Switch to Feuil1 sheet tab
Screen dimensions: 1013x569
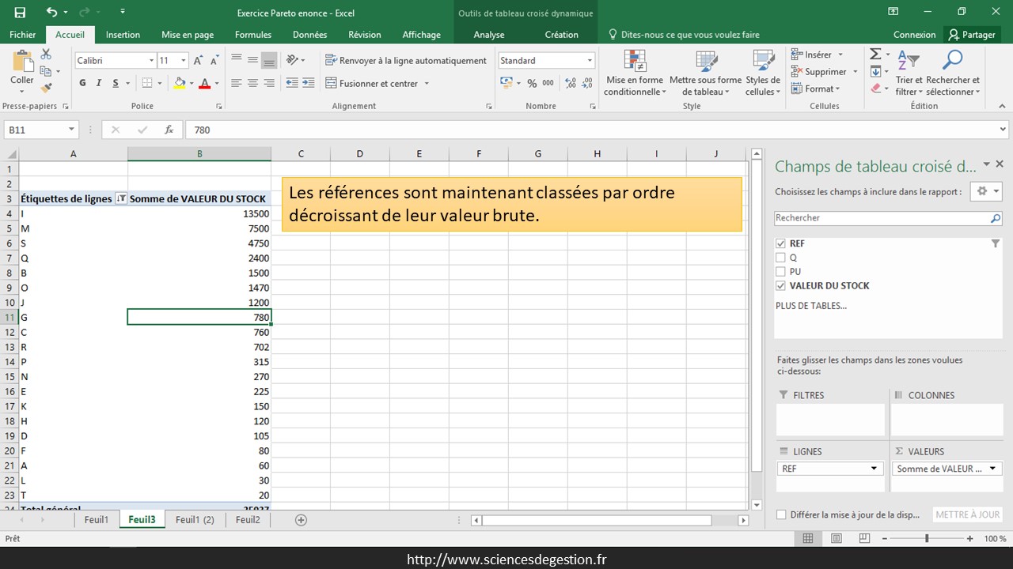(x=97, y=519)
